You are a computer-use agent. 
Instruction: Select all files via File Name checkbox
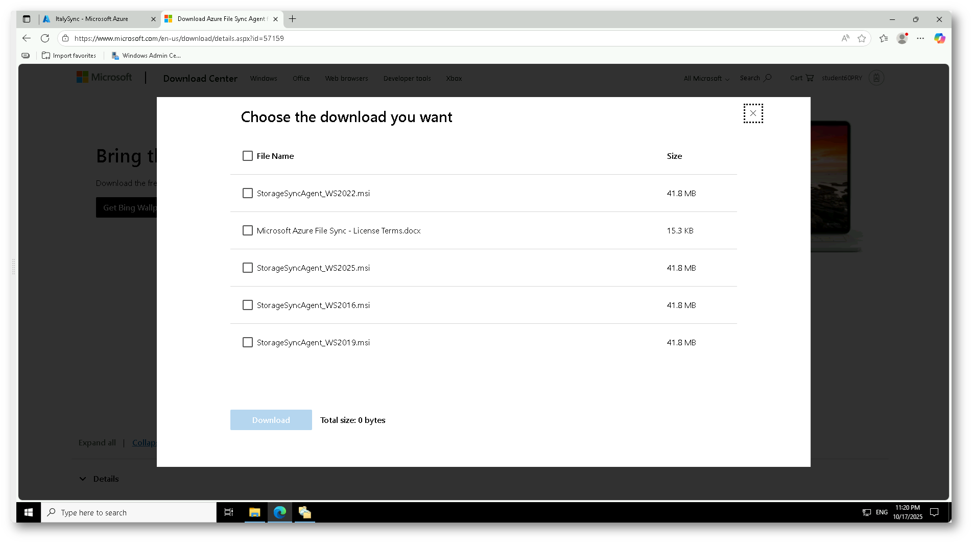248,156
